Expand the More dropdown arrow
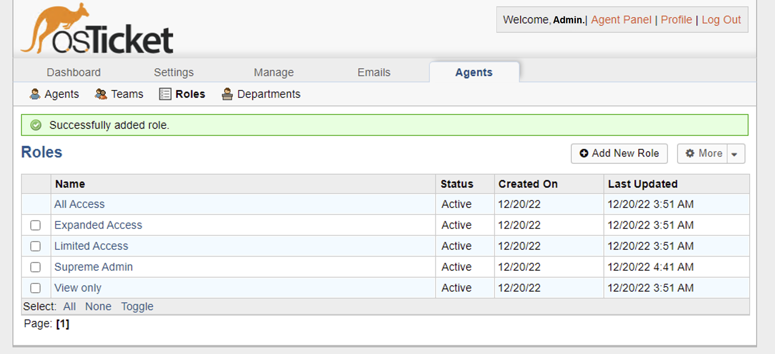Image resolution: width=775 pixels, height=354 pixels. click(x=735, y=154)
